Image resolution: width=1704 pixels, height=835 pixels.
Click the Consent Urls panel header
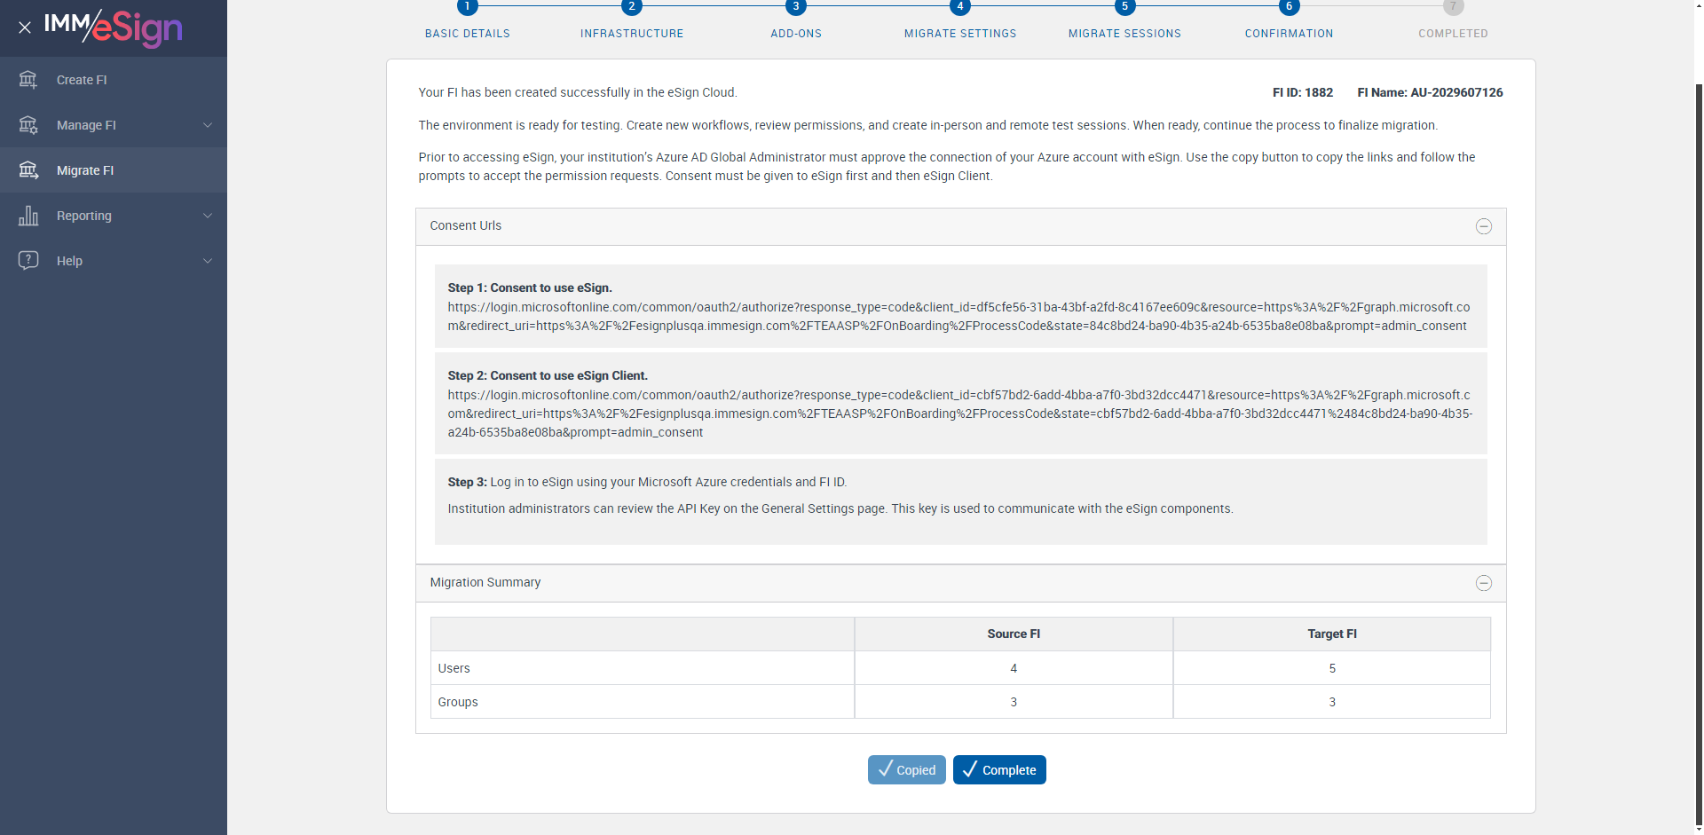[x=961, y=226]
